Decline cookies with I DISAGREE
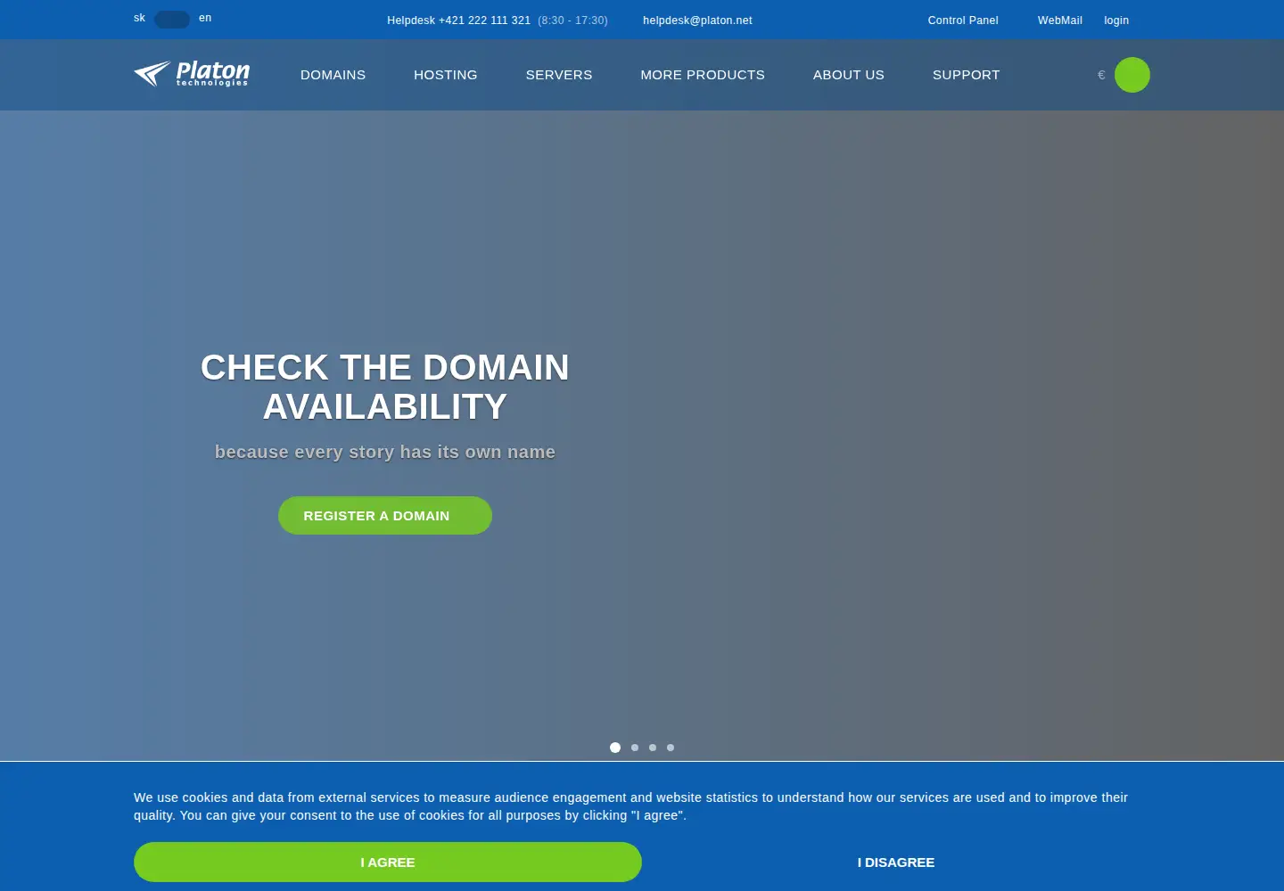This screenshot has width=1284, height=891. 896,862
